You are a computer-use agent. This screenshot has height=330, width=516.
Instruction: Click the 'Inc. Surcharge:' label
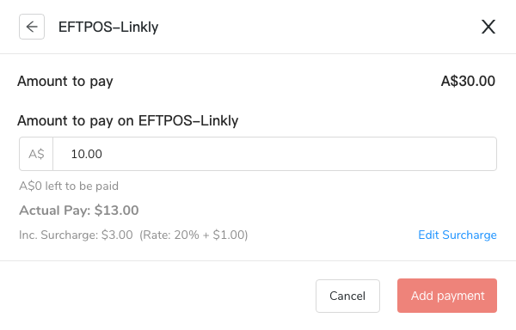(58, 235)
